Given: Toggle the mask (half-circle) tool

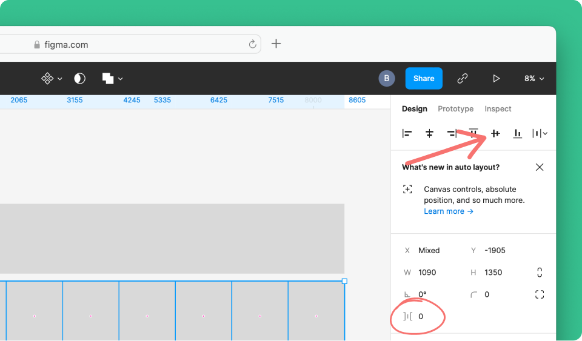Looking at the screenshot, I should [x=80, y=78].
